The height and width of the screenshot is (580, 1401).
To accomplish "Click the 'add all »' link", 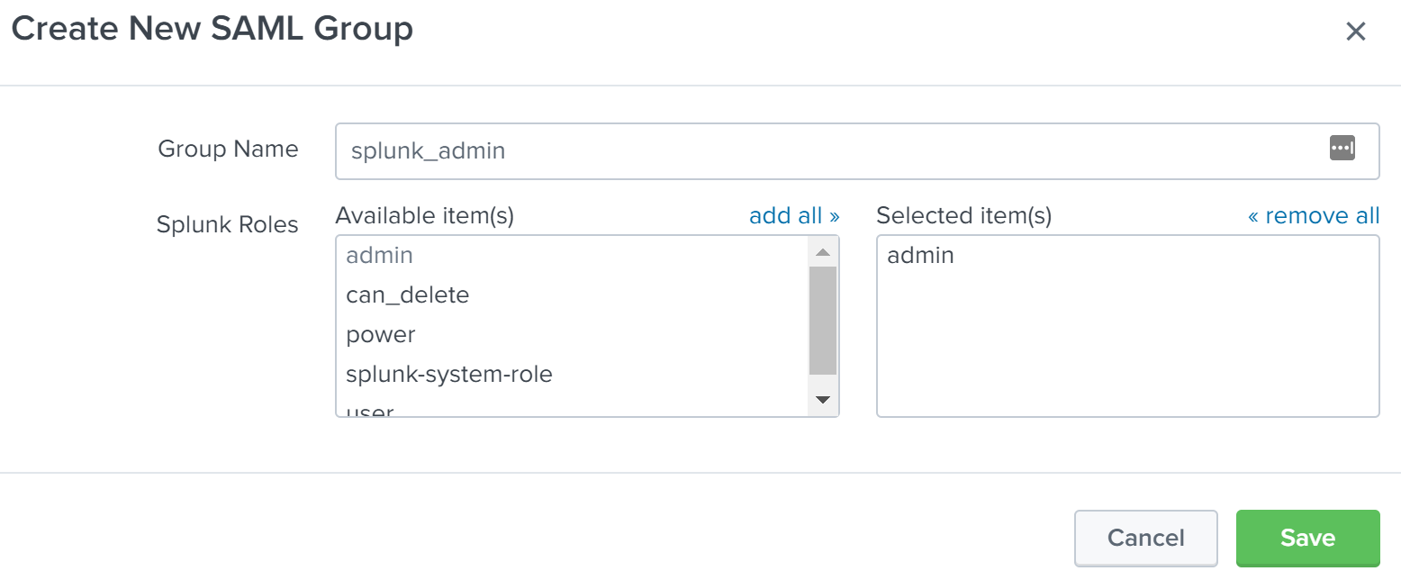I will (794, 216).
